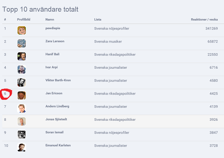This screenshot has height=158, width=224.
Task: Select the Emanuel Karlsten name link
Action: 58,145
